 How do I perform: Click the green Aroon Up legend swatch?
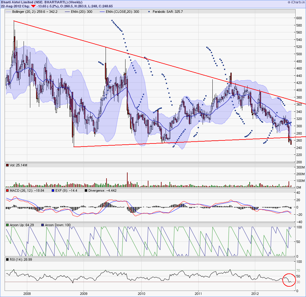(x=7, y=225)
